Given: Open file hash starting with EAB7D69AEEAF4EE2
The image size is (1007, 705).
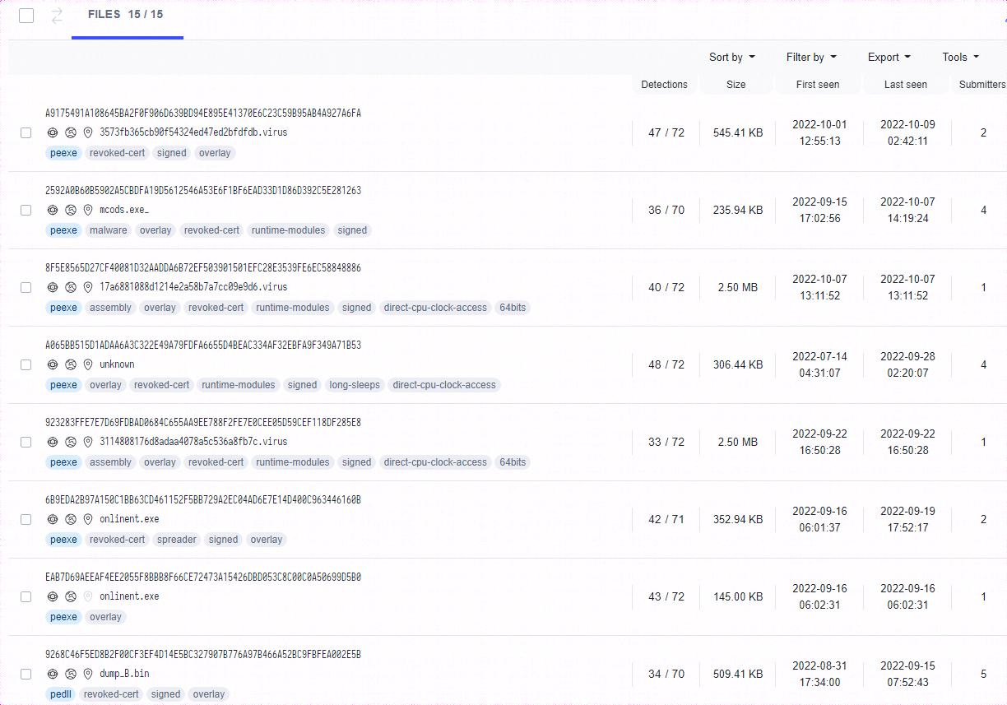Looking at the screenshot, I should (x=203, y=577).
